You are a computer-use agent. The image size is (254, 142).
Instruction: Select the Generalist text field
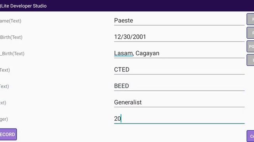(179, 103)
